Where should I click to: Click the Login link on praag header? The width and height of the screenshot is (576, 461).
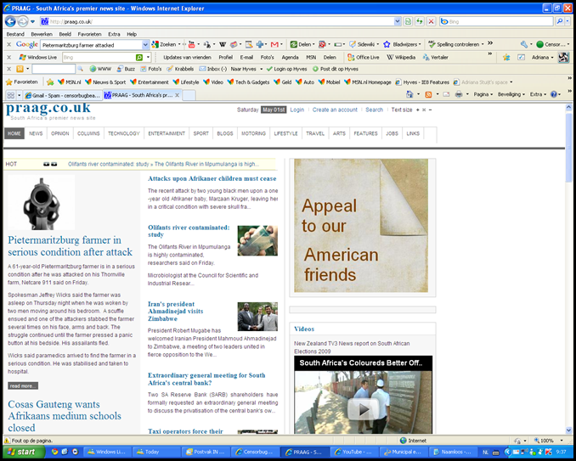296,110
